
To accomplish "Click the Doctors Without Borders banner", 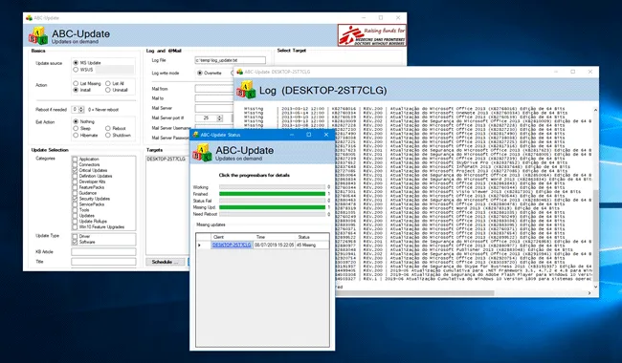I will (371, 35).
